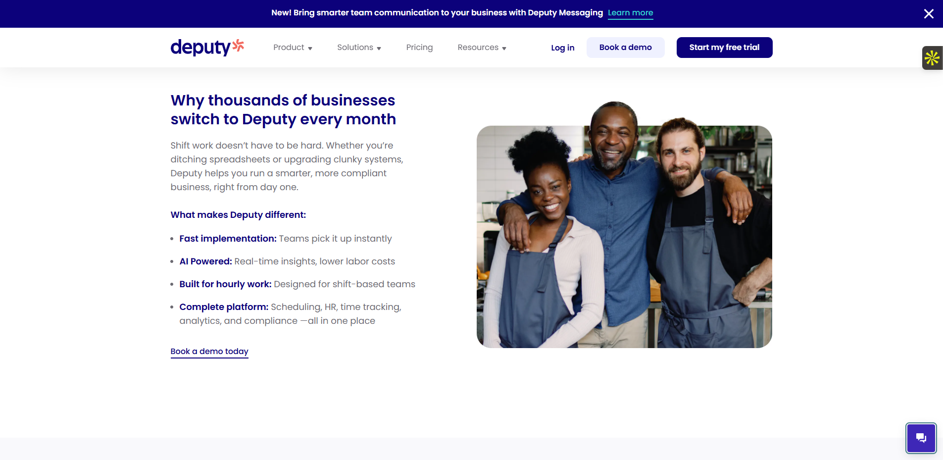Close the announcement banner

pos(929,14)
